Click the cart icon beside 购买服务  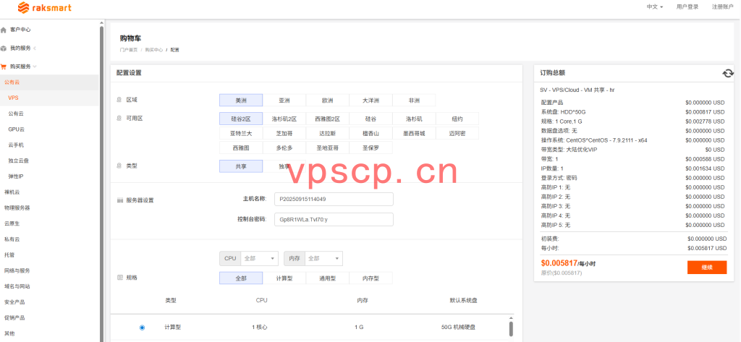pos(4,67)
